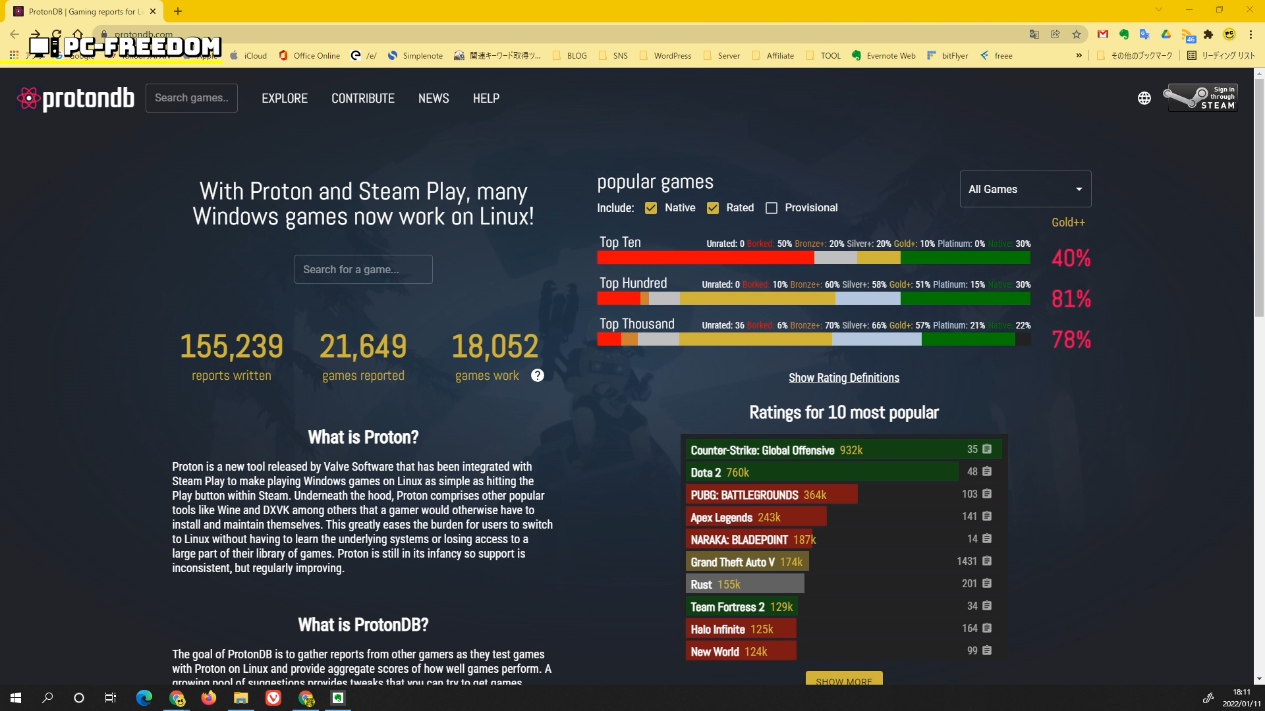The height and width of the screenshot is (711, 1265).
Task: Open the language globe icon
Action: 1144,98
